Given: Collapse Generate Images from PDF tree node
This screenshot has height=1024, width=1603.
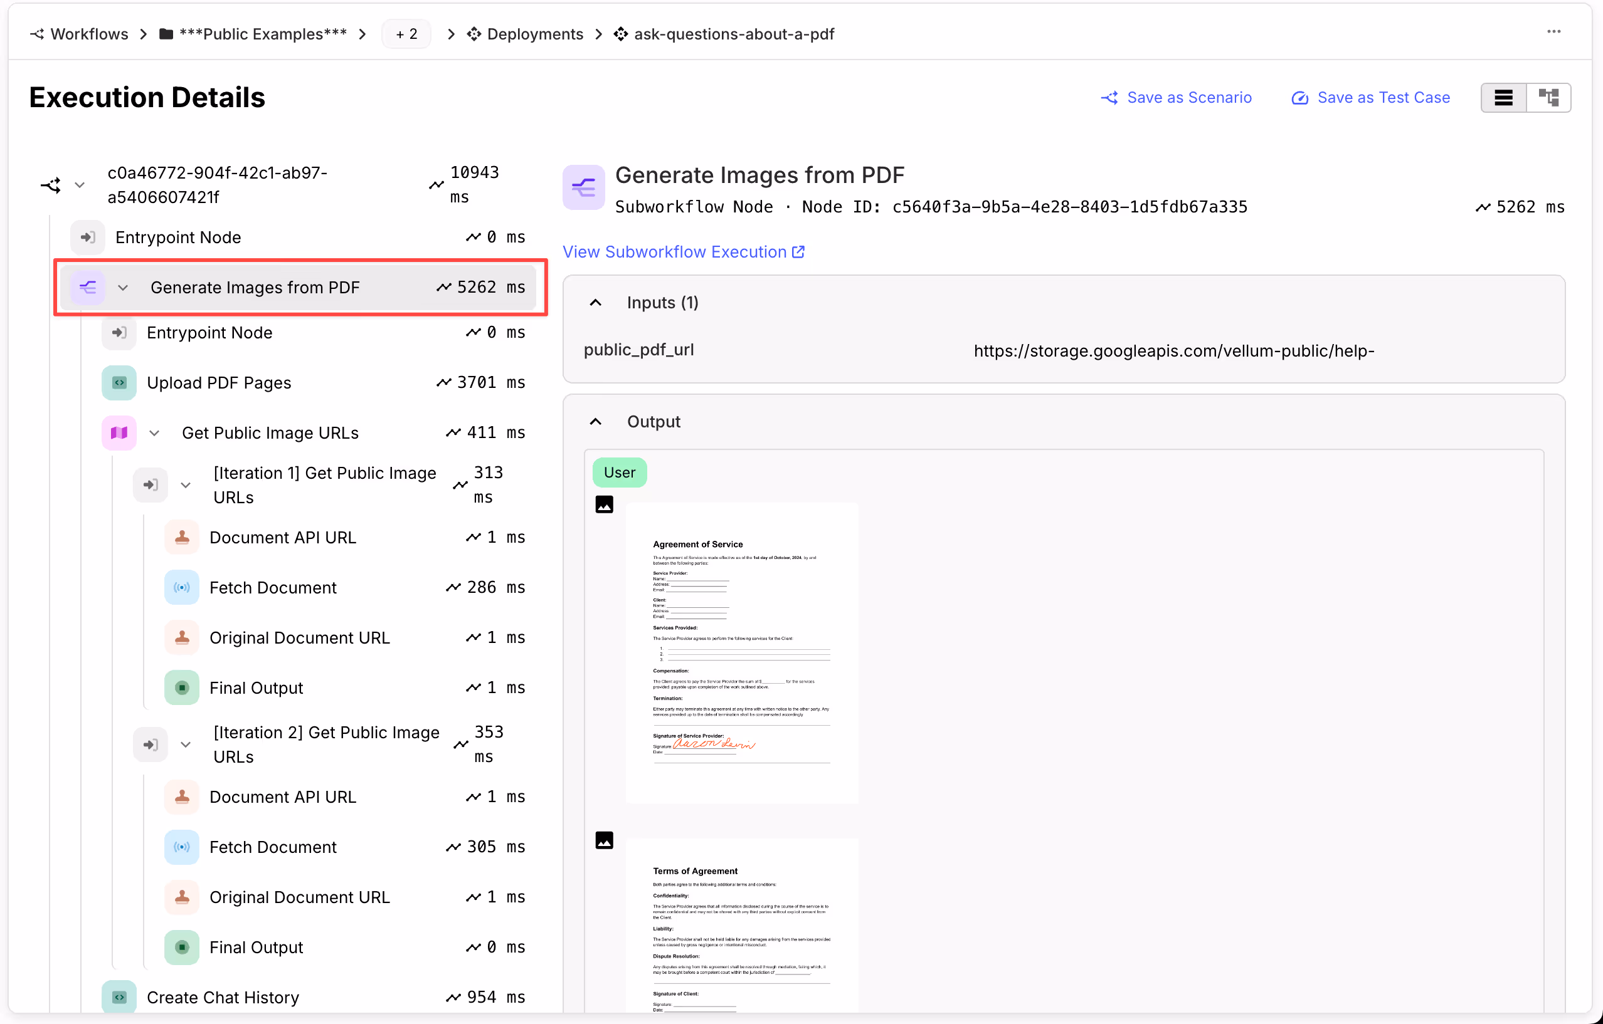Looking at the screenshot, I should (x=123, y=288).
